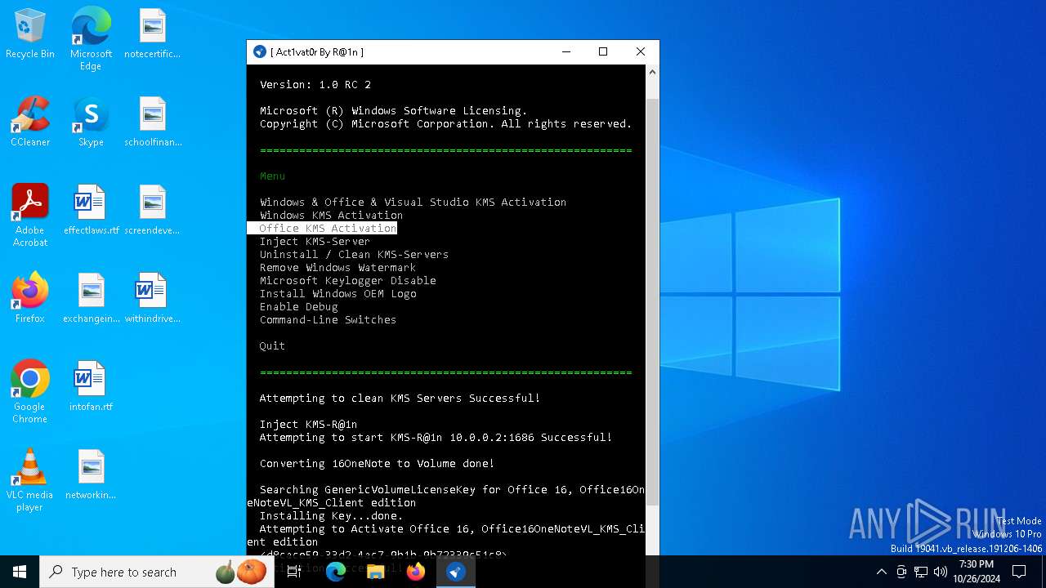Switch to the Act1vat0r taskbar app

coord(455,572)
